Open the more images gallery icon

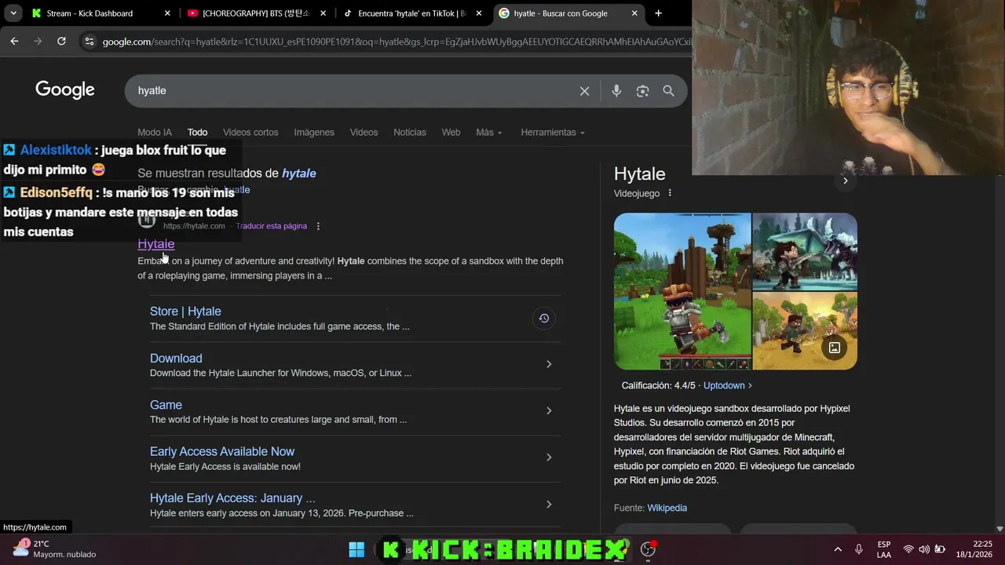pos(835,348)
